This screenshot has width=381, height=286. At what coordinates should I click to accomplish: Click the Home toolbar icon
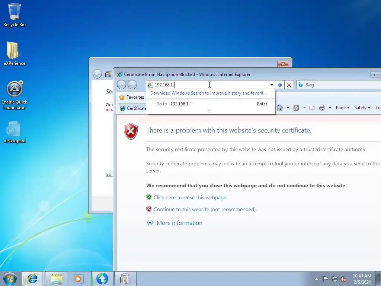coord(280,108)
